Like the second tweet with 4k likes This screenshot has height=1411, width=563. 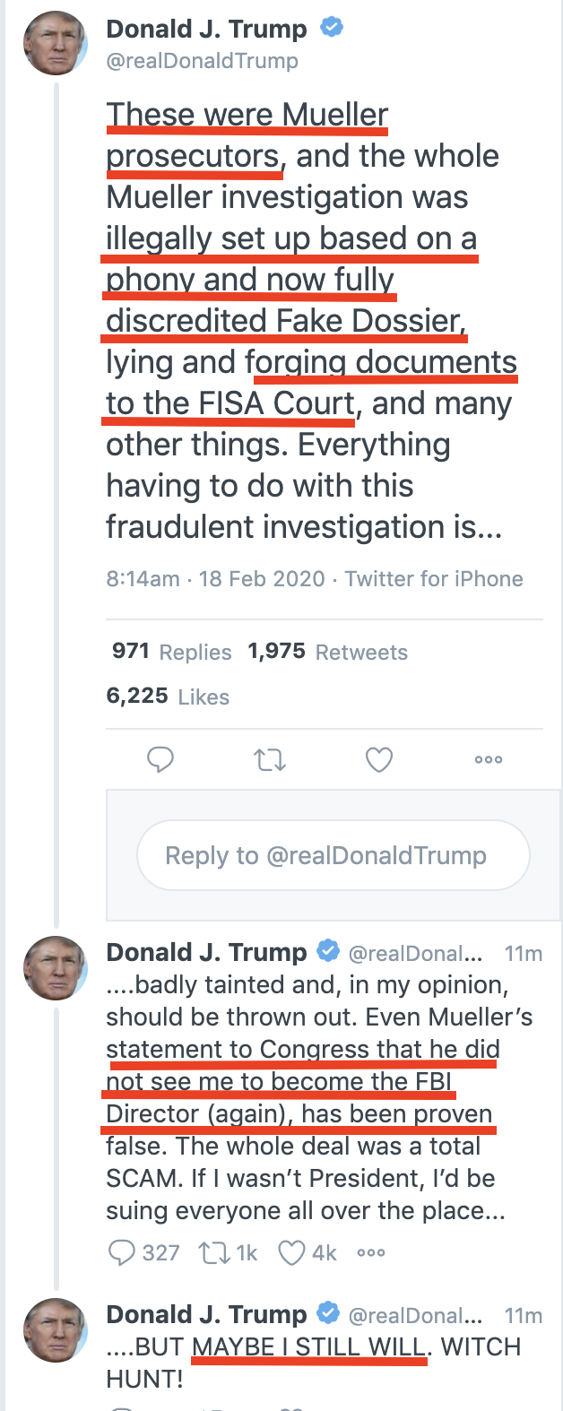[291, 1252]
